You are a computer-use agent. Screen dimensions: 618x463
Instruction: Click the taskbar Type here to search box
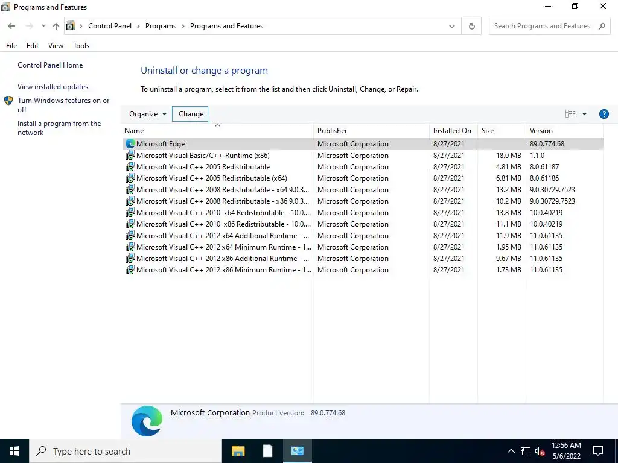coord(126,451)
